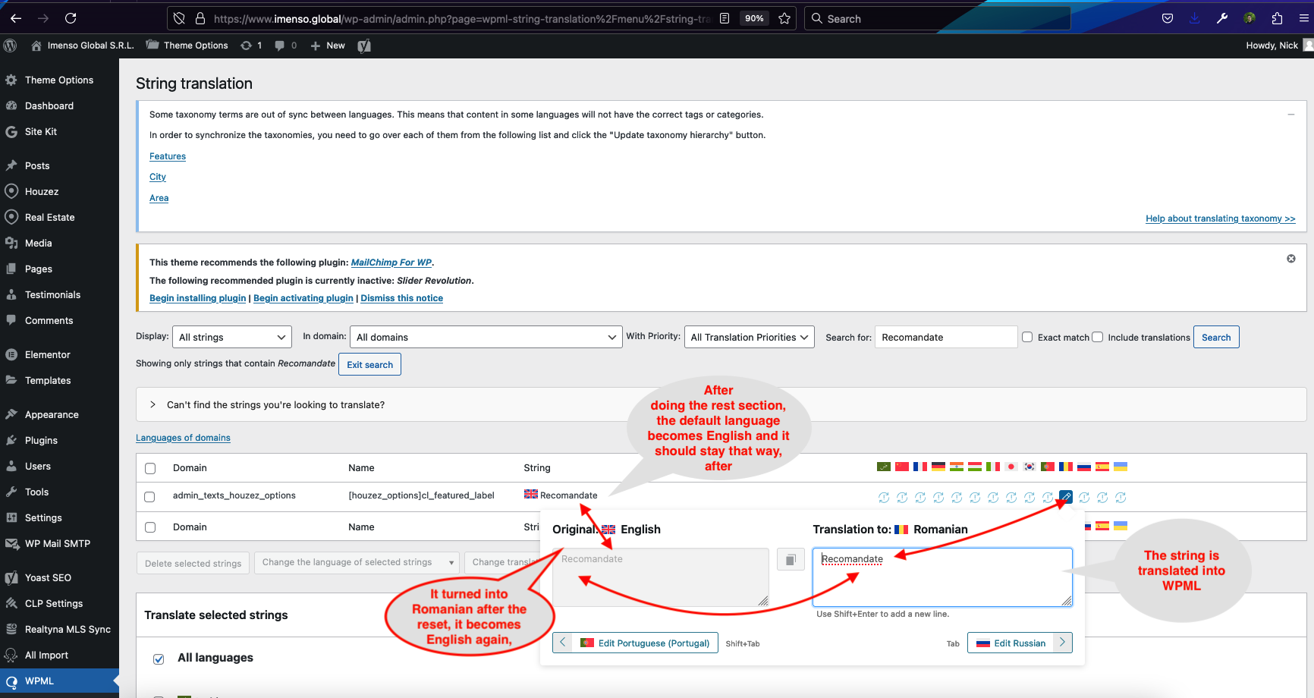The height and width of the screenshot is (698, 1314).
Task: Click the needs-update icon under the Chinese flag
Action: (x=902, y=498)
